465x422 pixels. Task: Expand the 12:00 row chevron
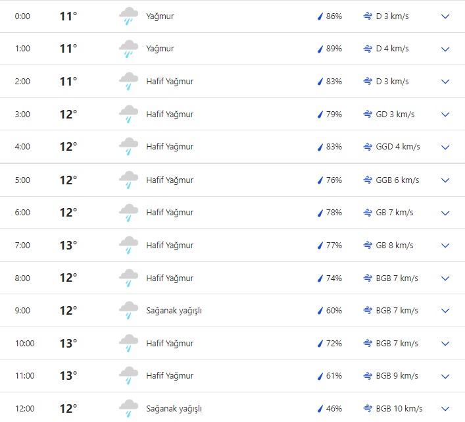point(445,409)
